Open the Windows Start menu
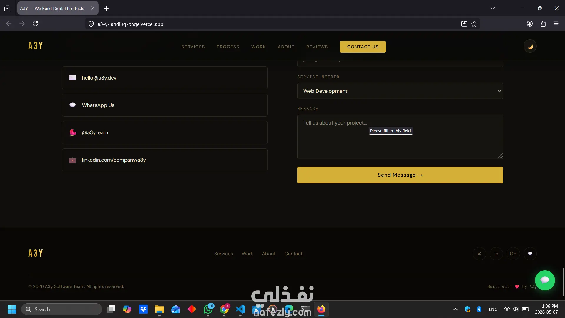 click(x=12, y=309)
